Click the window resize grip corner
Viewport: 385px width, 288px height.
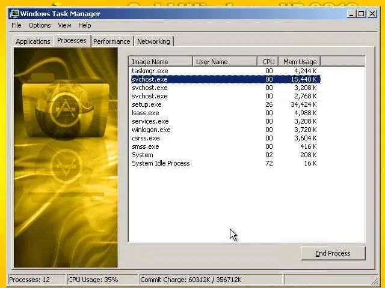[374, 281]
